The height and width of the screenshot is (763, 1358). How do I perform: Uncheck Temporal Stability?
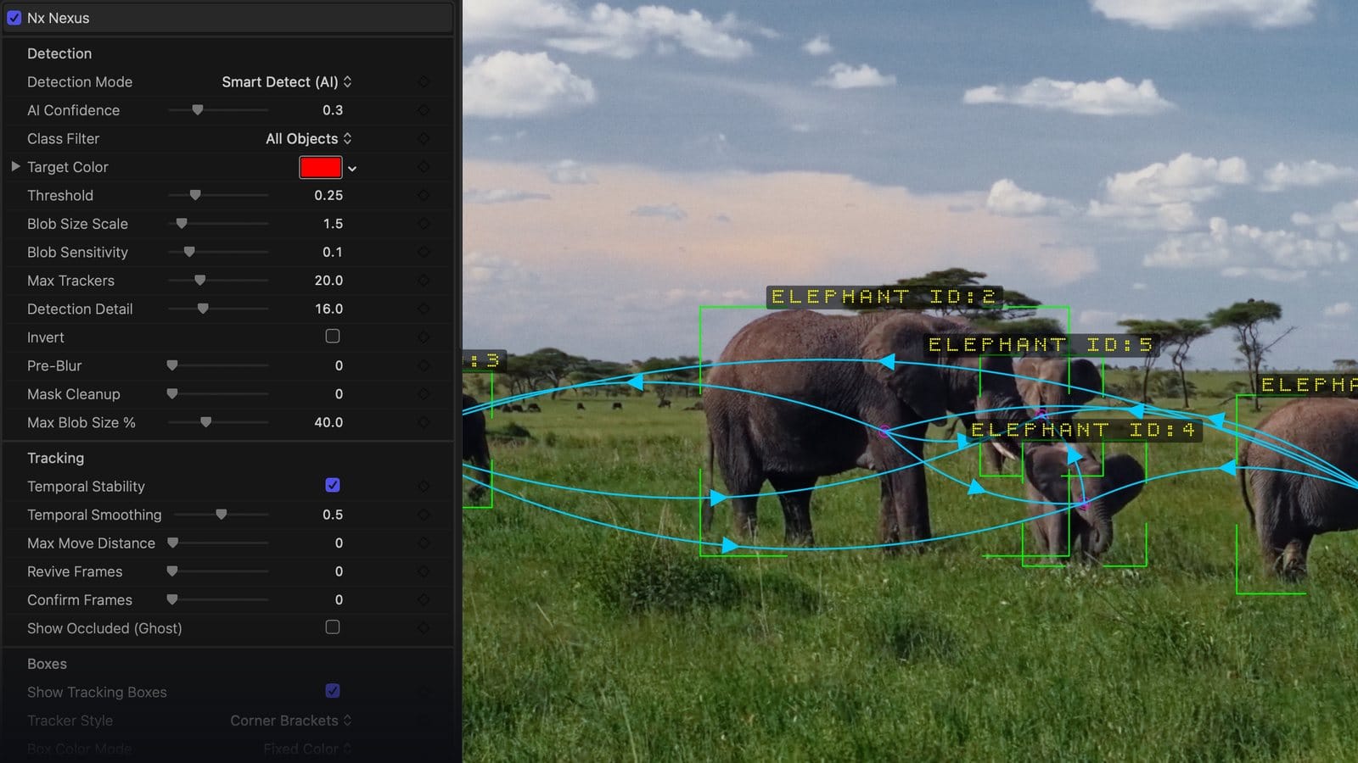coord(333,485)
